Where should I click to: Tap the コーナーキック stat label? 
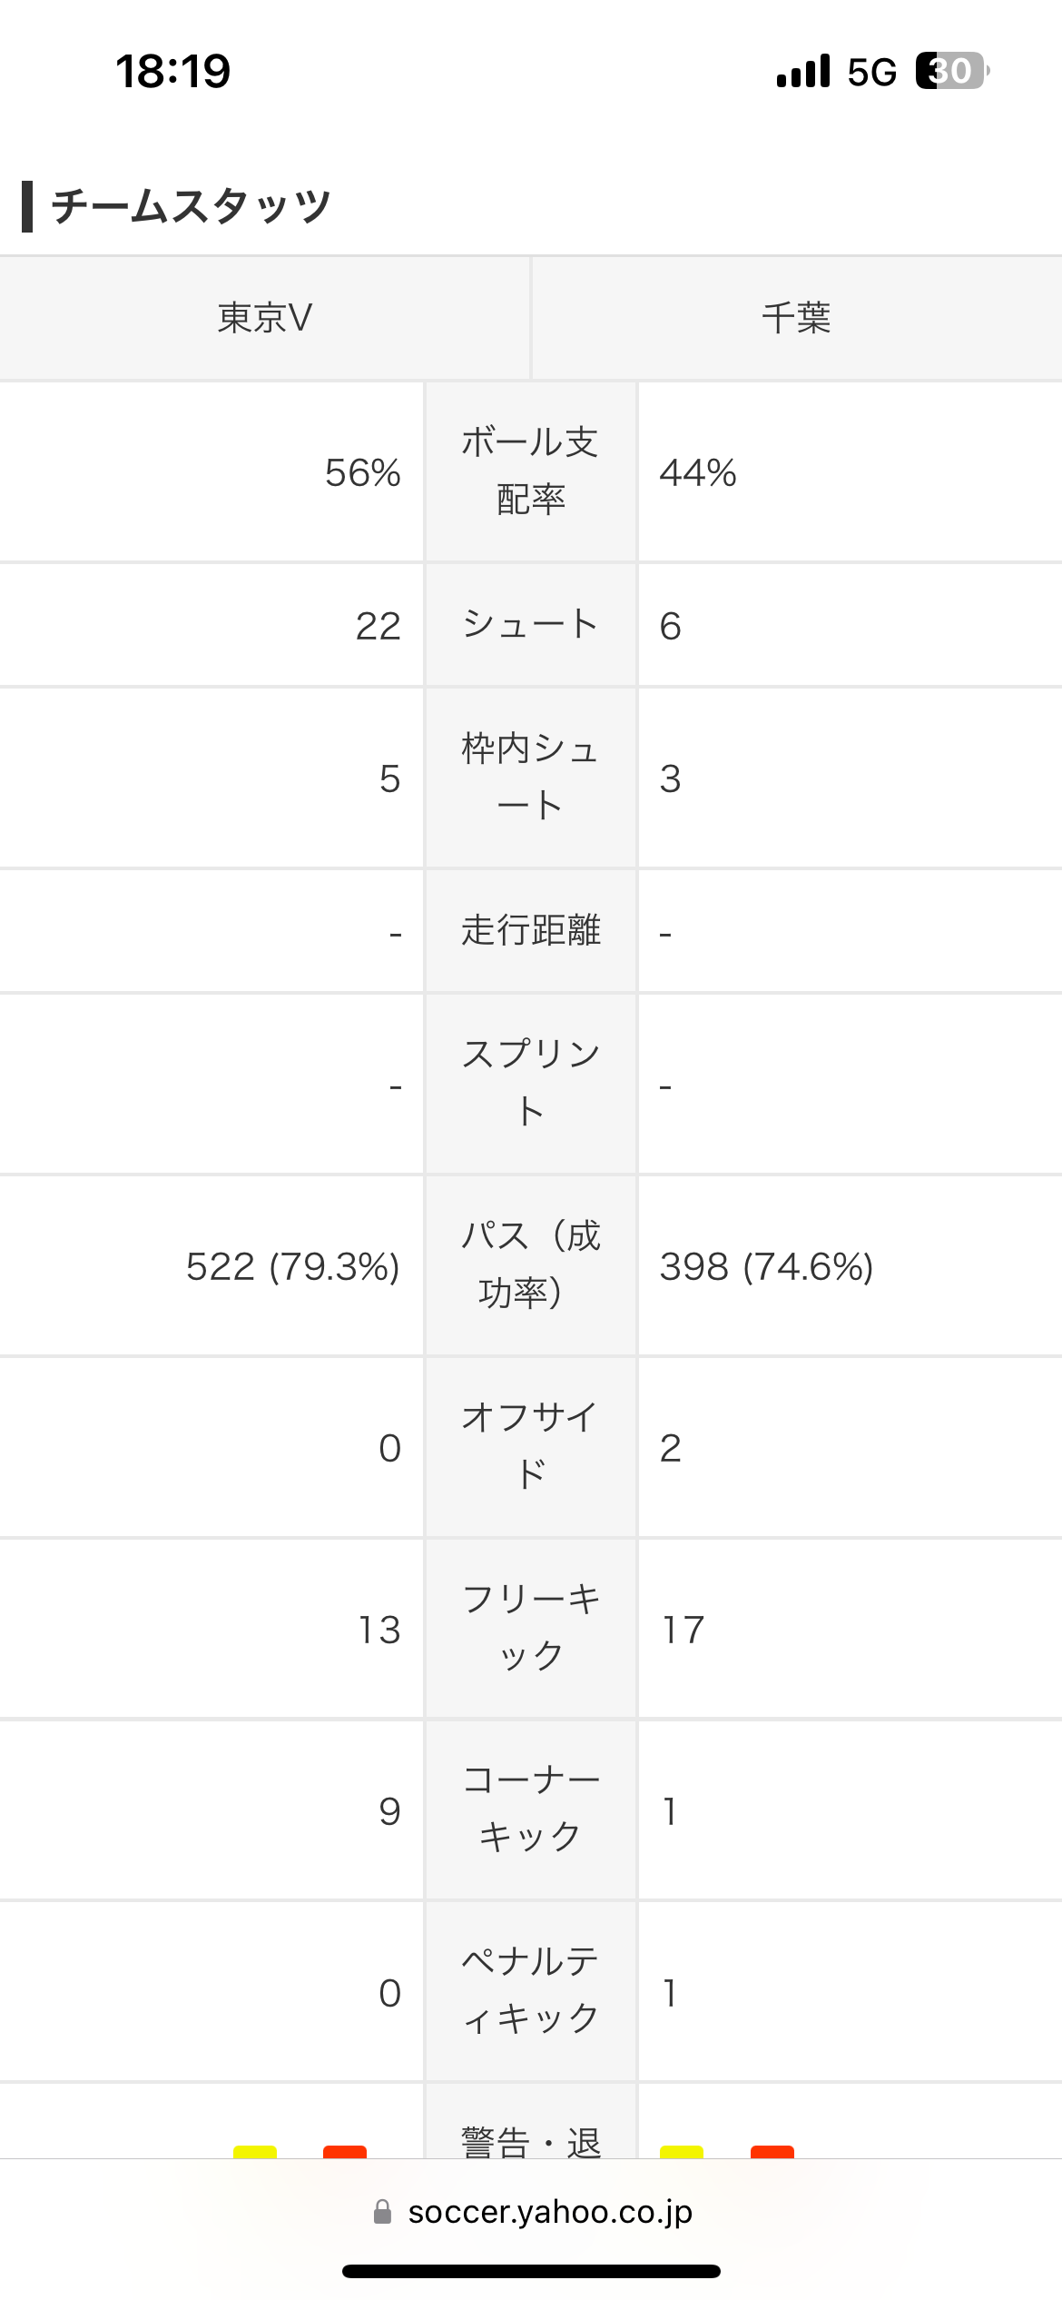tap(531, 1809)
